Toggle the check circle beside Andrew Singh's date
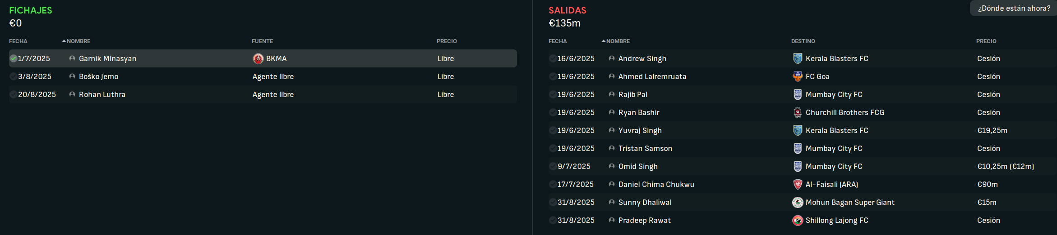 tap(553, 58)
